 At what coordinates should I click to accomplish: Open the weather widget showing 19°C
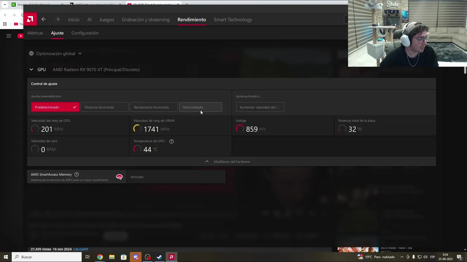(x=376, y=257)
